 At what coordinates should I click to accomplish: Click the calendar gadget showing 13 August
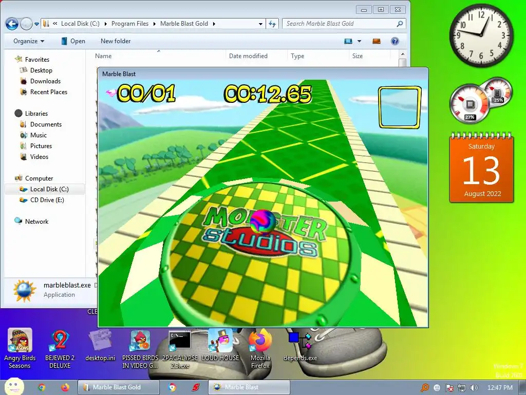482,167
